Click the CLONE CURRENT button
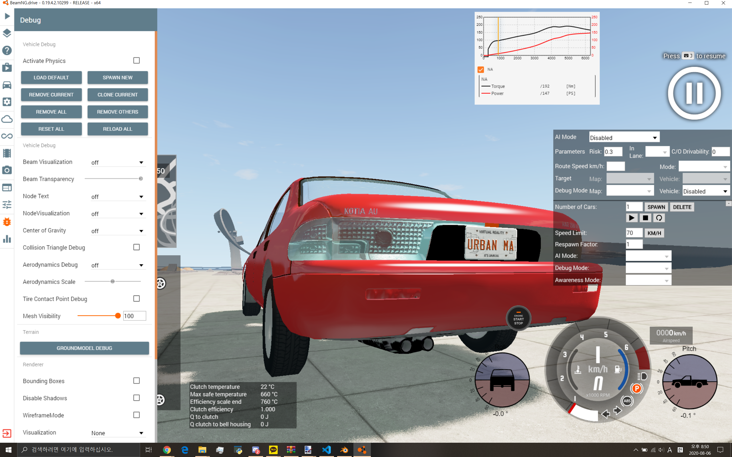 [117, 95]
